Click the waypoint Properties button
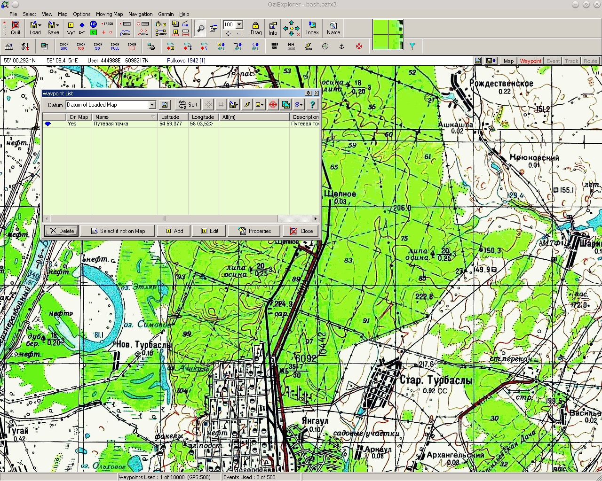This screenshot has width=602, height=481. [254, 231]
